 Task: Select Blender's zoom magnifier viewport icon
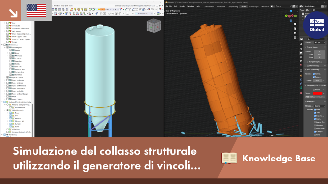coord(295,24)
